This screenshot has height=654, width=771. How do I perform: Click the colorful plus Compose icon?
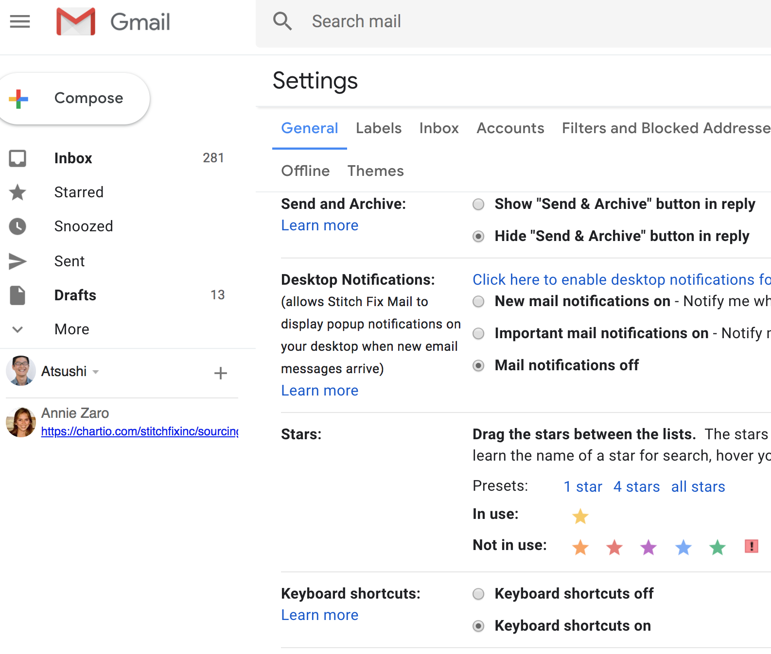coord(18,99)
